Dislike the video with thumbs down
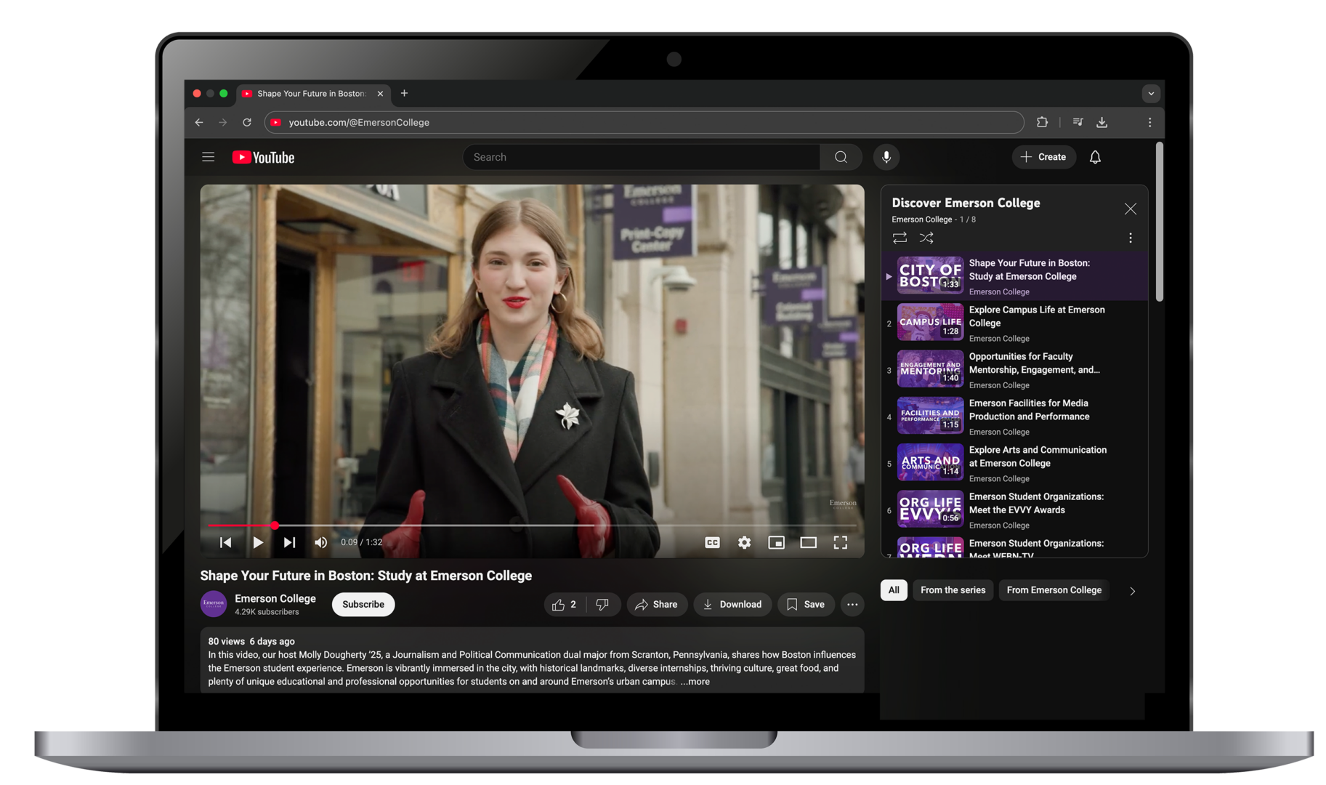 [x=602, y=605]
